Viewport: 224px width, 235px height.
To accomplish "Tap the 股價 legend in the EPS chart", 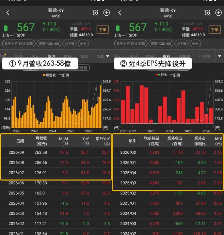I will click(175, 75).
